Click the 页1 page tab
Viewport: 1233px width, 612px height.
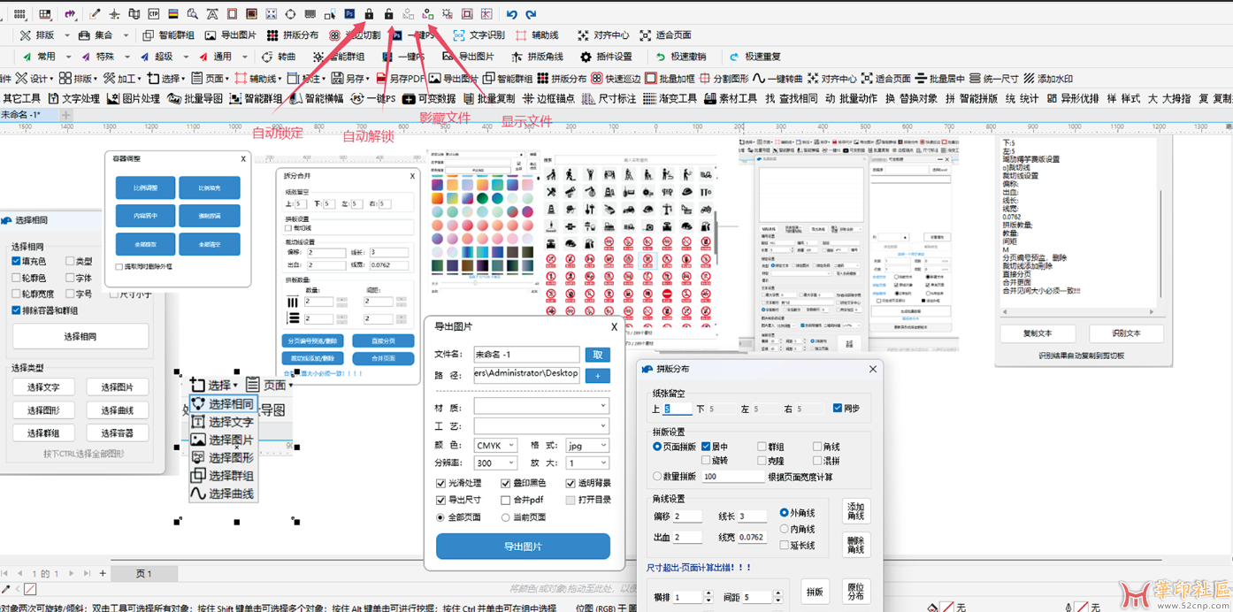[143, 574]
